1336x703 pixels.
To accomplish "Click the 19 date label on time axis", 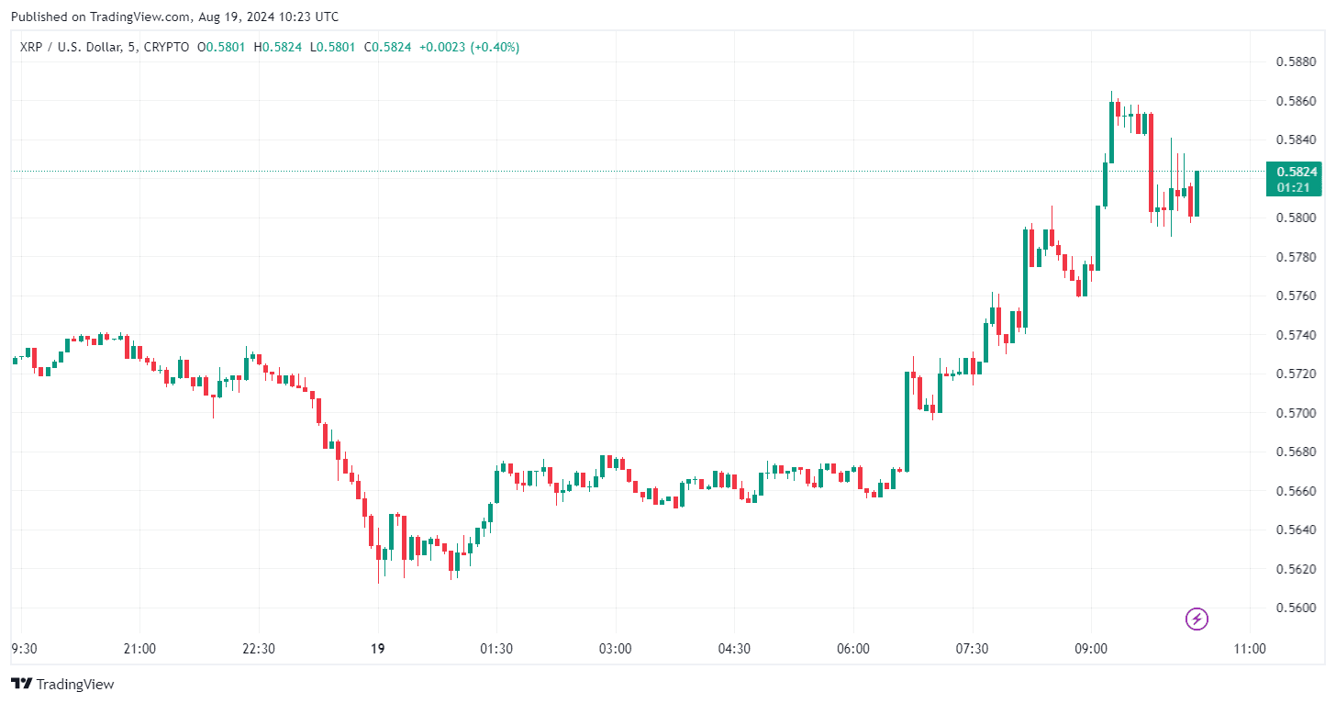I will click(x=378, y=649).
